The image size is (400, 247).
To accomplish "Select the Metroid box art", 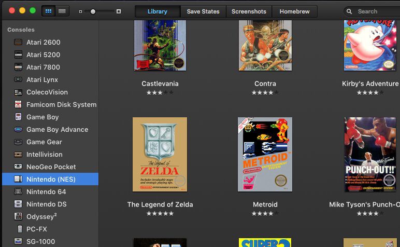I will 265,155.
